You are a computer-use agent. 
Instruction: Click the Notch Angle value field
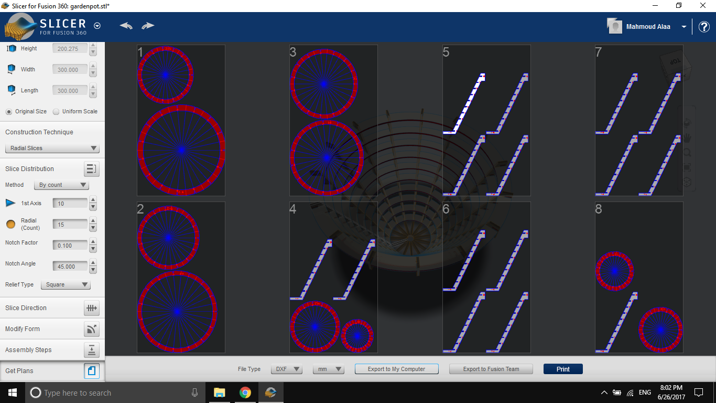coord(70,267)
